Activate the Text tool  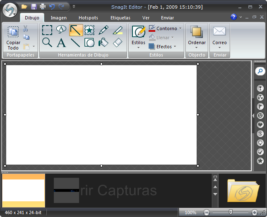[x=61, y=42]
